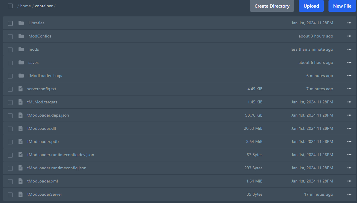Select the Libraries folder checkbox
Image resolution: width=357 pixels, height=203 pixels.
coord(10,23)
